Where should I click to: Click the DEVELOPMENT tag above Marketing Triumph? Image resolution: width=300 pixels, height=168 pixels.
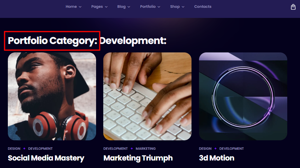116,148
